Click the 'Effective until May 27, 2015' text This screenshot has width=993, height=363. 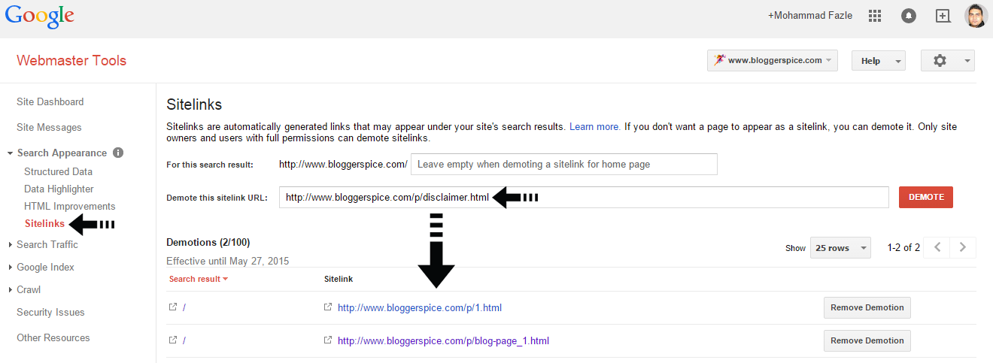point(227,261)
